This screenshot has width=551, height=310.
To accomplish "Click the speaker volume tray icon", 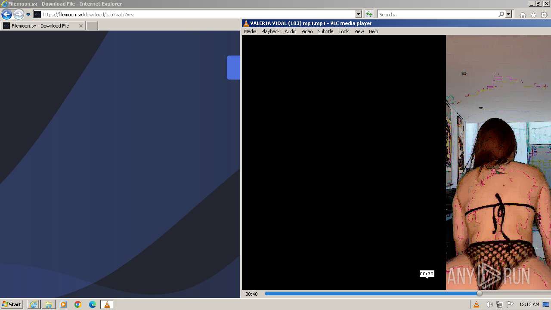I will pyautogui.click(x=489, y=304).
